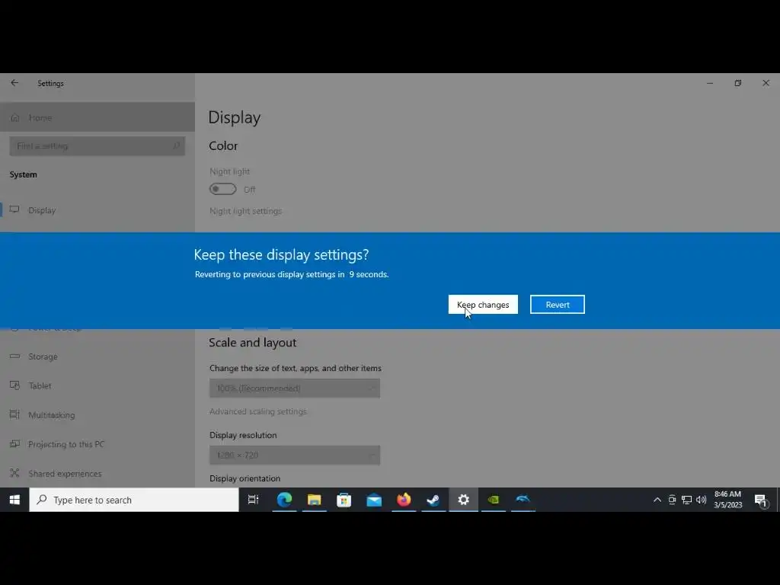Click the Settings gear on the taskbar
780x585 pixels.
(464, 500)
